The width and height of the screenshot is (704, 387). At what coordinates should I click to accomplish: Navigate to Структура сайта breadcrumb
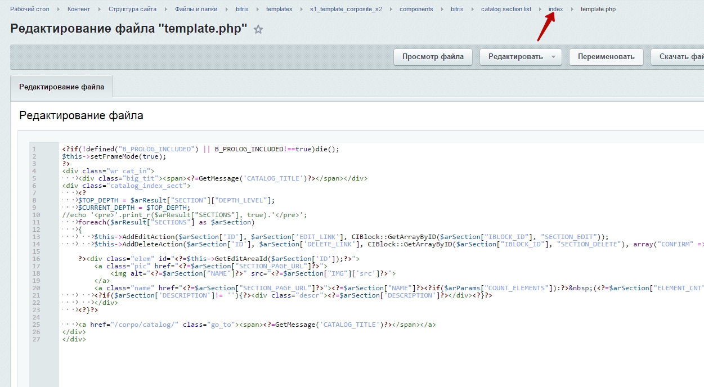click(132, 9)
